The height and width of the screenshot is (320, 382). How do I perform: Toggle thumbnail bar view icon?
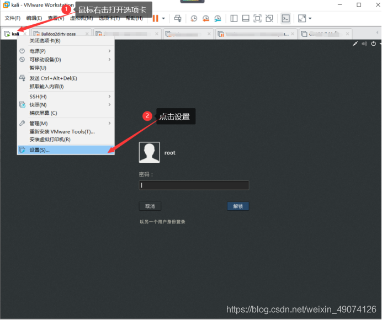point(246,18)
